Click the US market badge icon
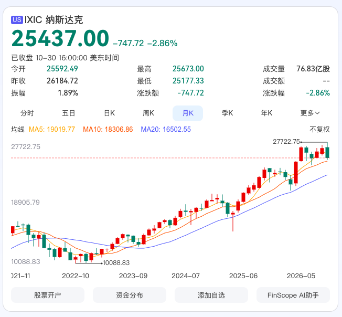The width and height of the screenshot is (342, 317). [x=17, y=20]
